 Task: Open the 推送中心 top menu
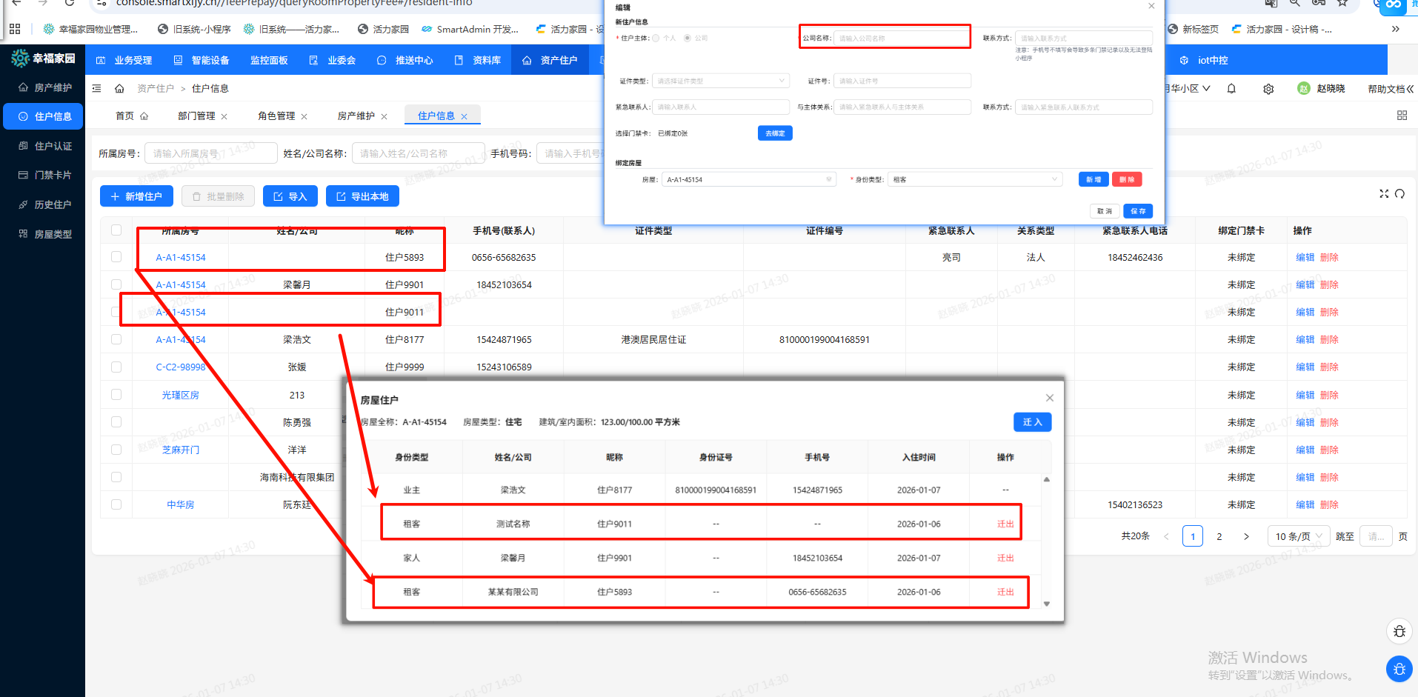405,60
